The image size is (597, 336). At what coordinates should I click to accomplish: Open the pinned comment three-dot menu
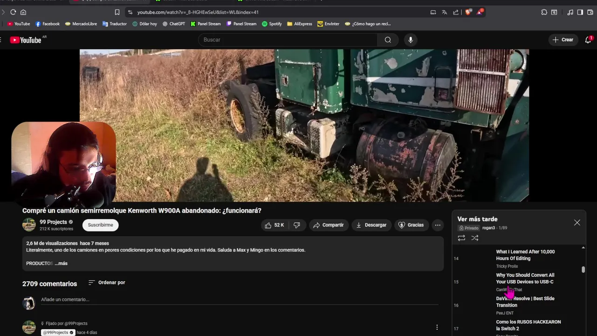point(437,327)
